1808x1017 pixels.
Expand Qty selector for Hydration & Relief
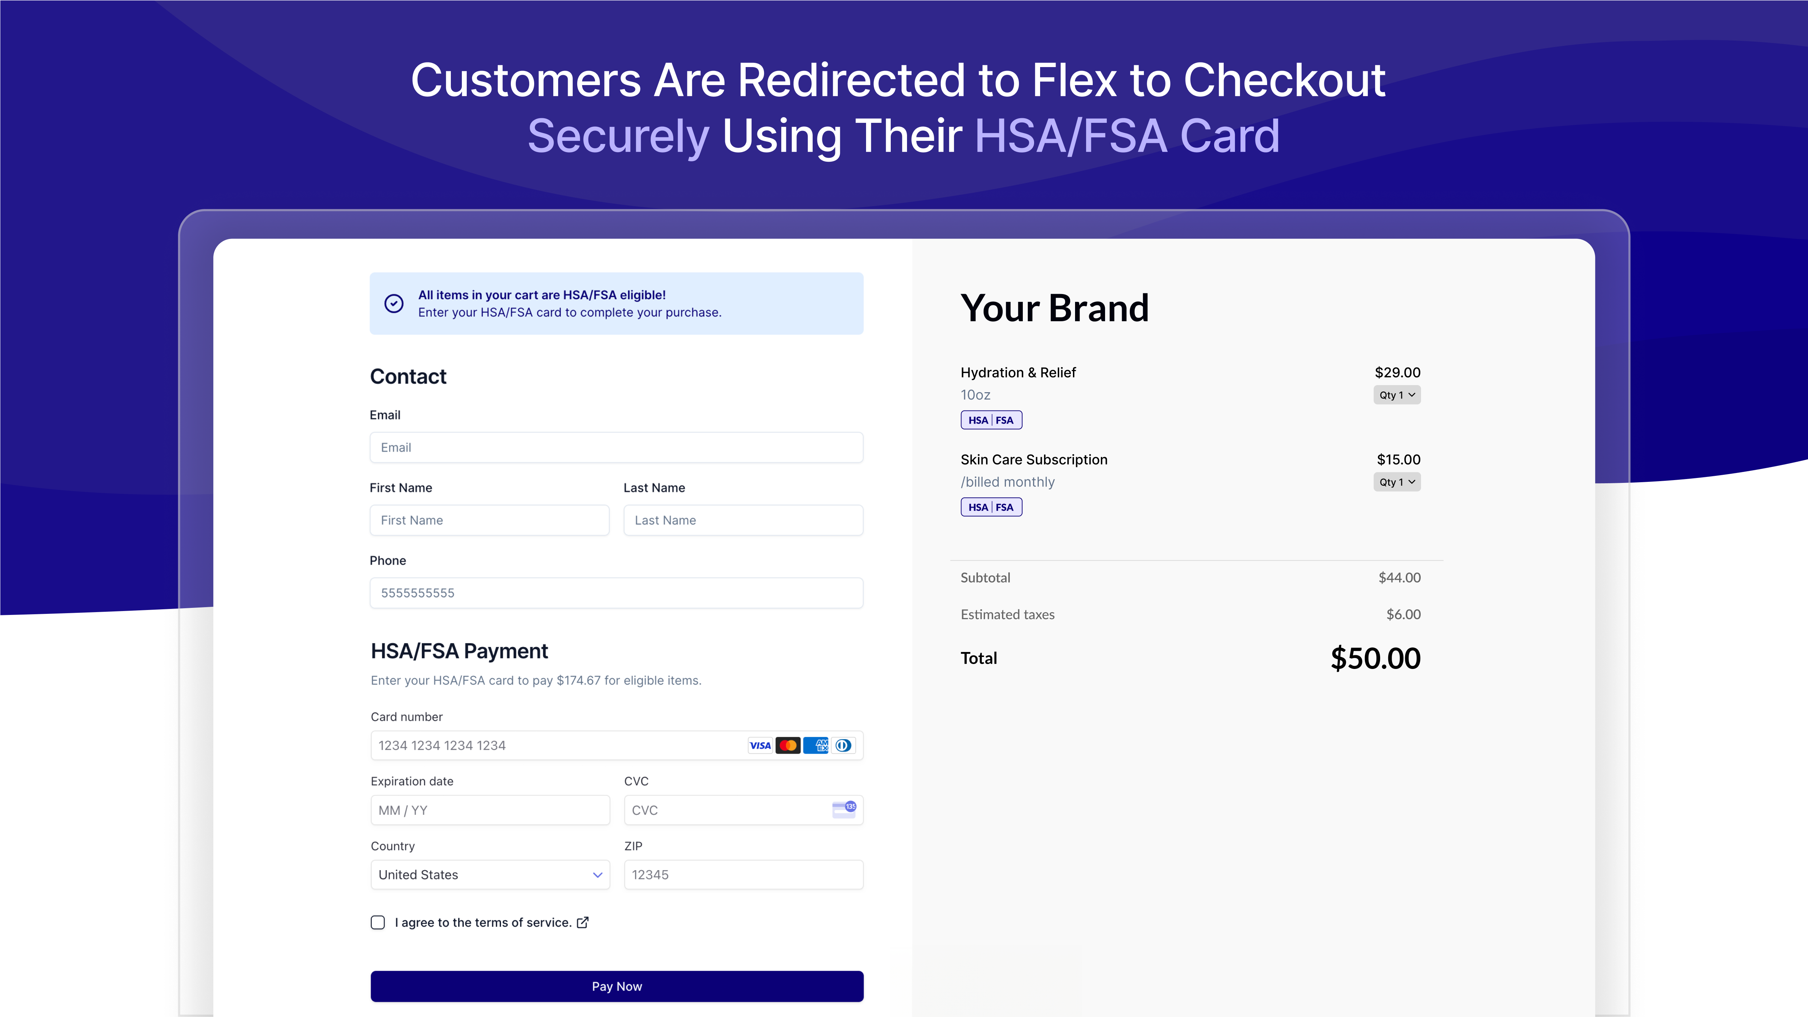click(1397, 394)
